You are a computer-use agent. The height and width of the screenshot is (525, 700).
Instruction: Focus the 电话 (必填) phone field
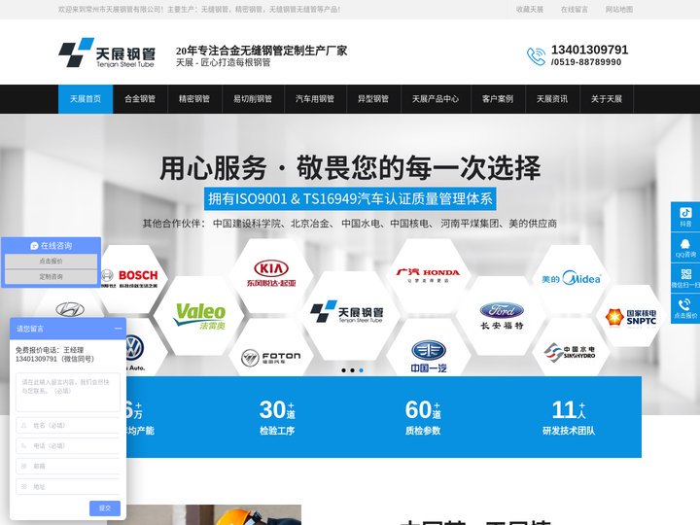click(x=68, y=446)
